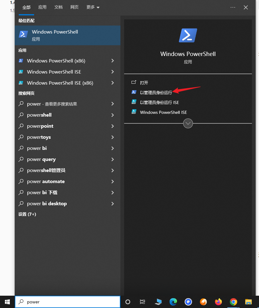Click the PowerShell icon in best match
This screenshot has height=308, width=259.
pyautogui.click(x=23, y=34)
